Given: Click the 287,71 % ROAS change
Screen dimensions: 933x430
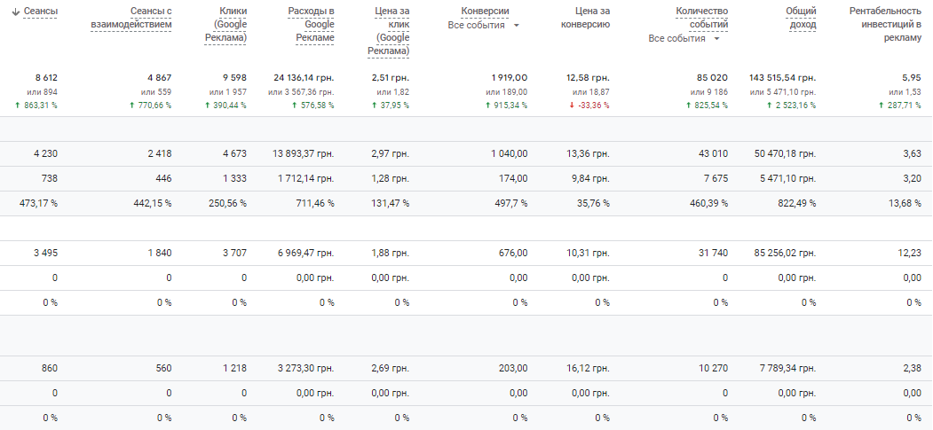Looking at the screenshot, I should tap(900, 106).
